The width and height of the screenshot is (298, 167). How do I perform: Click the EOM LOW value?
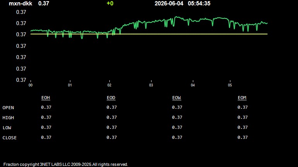[242, 127]
